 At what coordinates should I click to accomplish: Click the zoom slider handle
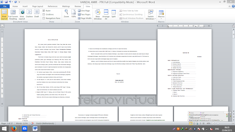click(x=218, y=124)
